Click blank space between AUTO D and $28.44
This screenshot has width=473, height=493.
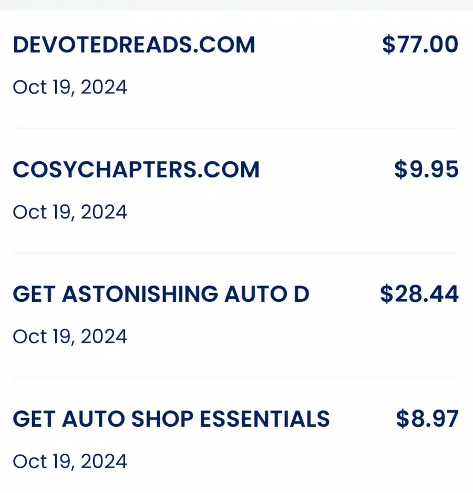coord(345,295)
